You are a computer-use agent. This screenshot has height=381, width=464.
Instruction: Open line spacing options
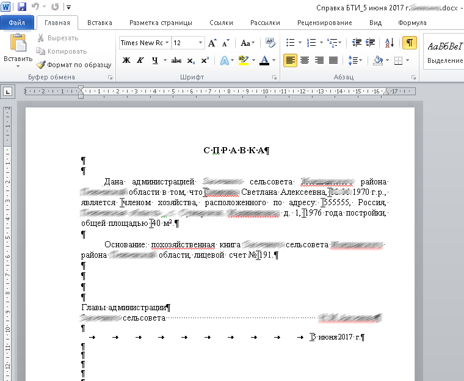(x=355, y=60)
